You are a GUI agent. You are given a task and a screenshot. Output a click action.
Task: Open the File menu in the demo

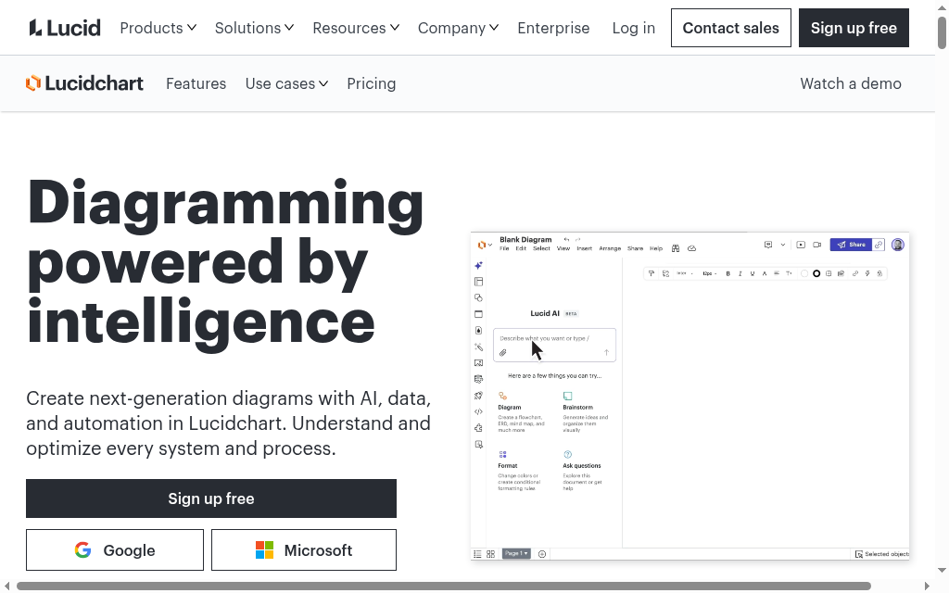[504, 248]
